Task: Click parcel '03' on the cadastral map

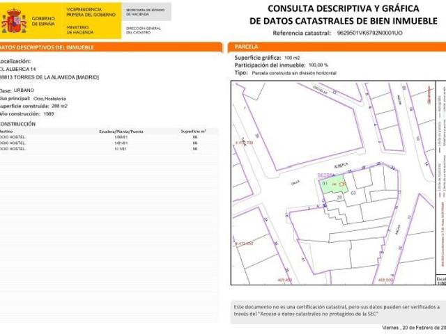Action: (353, 193)
